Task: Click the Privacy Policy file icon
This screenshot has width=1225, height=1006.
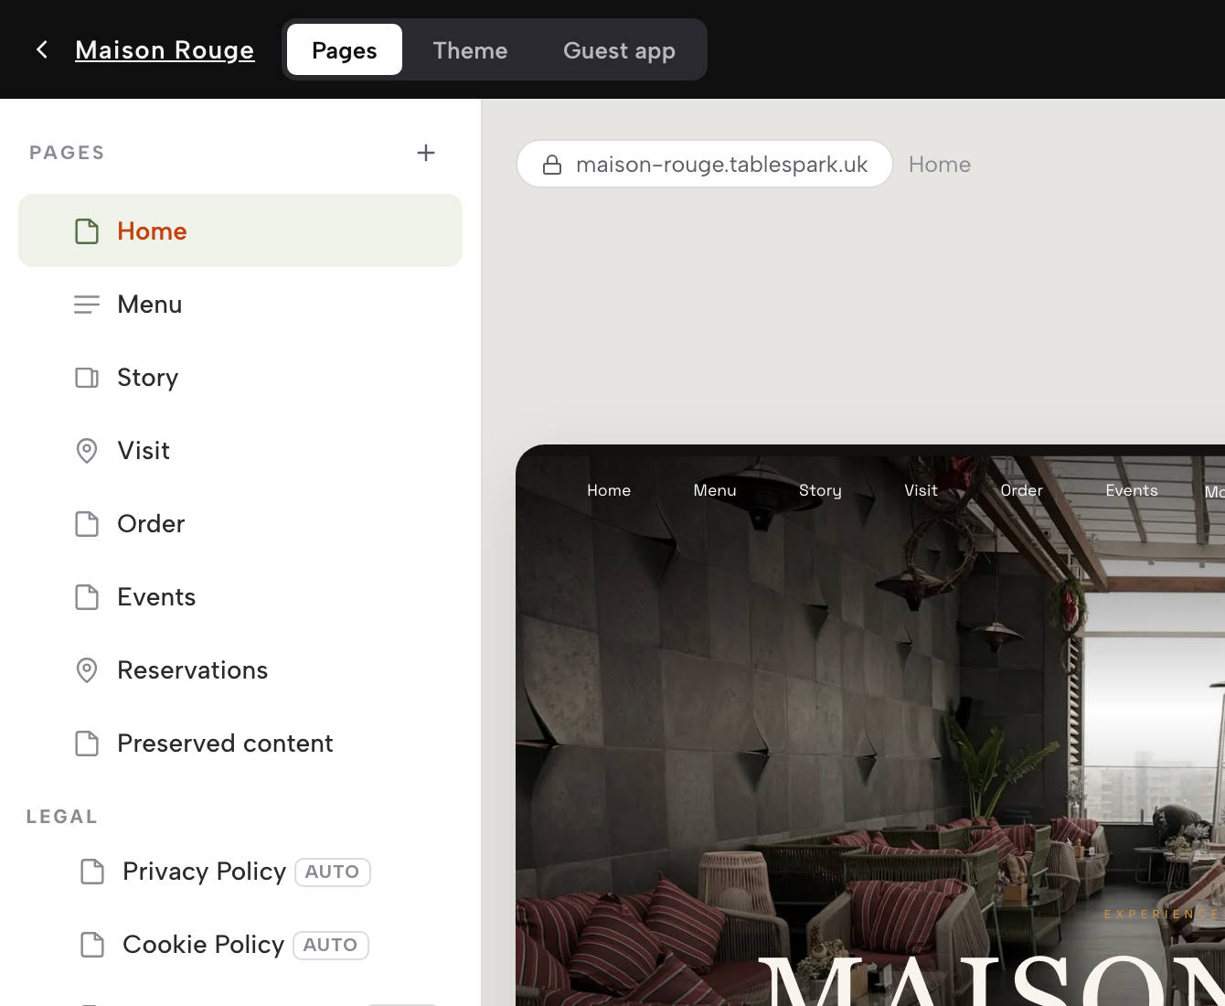Action: coord(92,872)
